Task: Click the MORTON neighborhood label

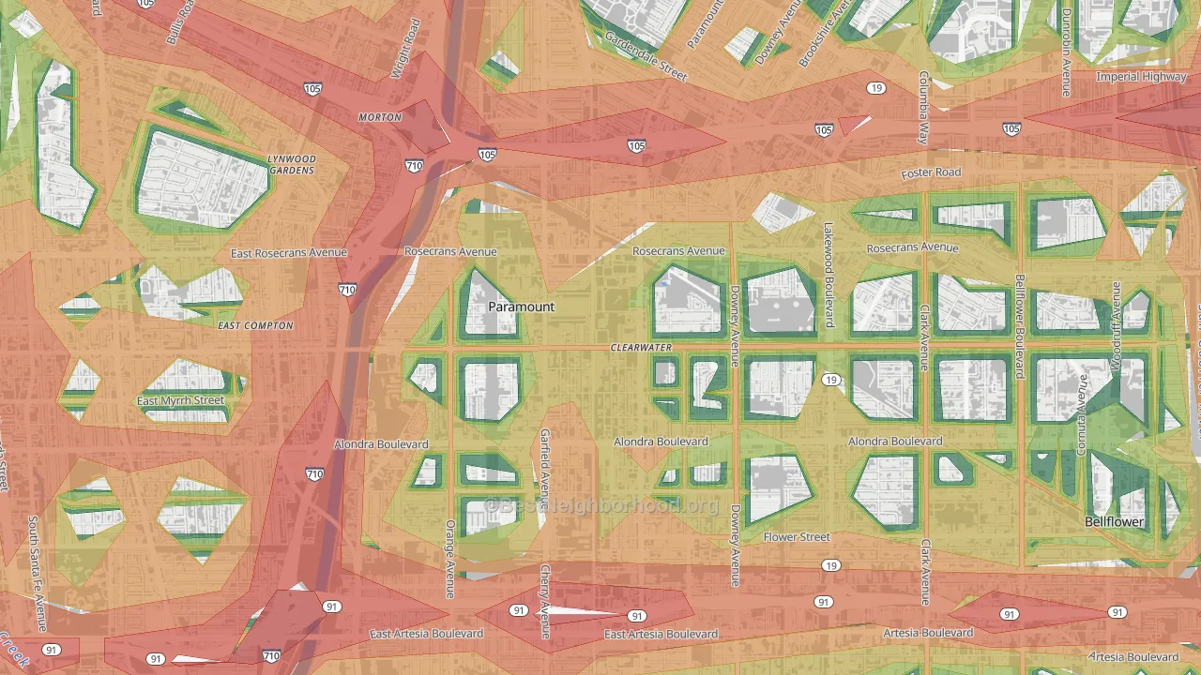Action: pyautogui.click(x=380, y=117)
